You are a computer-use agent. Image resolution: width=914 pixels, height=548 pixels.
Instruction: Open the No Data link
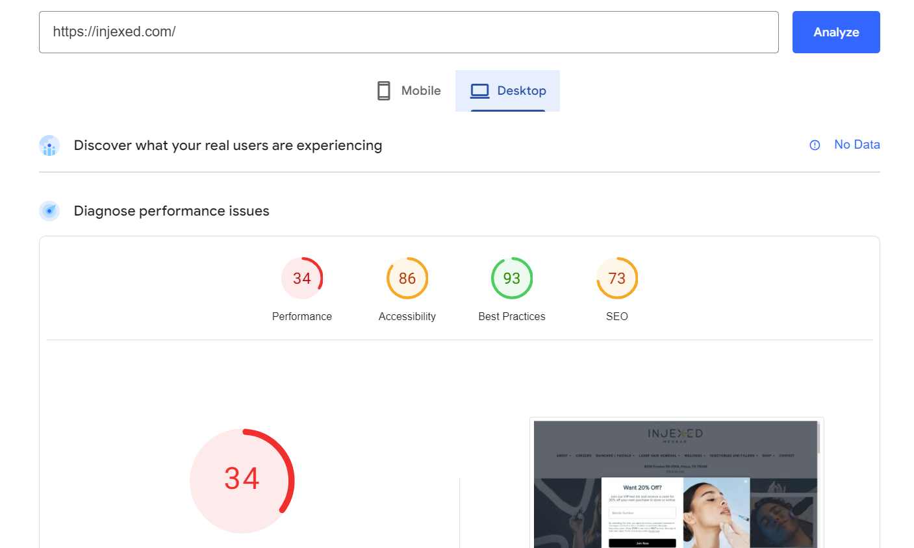coord(857,145)
